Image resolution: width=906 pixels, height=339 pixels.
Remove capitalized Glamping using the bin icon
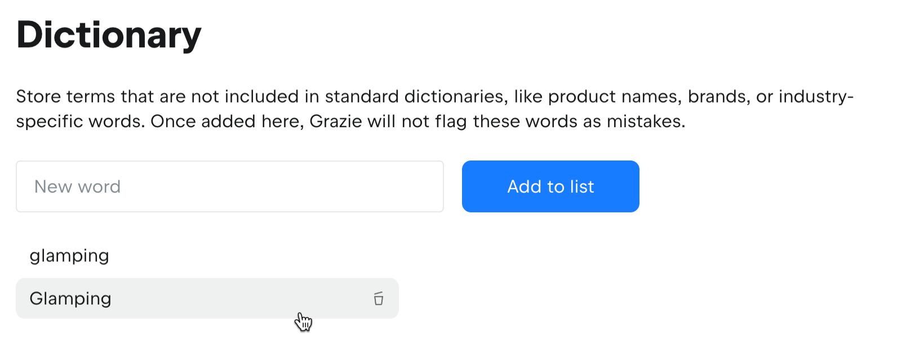click(x=379, y=298)
